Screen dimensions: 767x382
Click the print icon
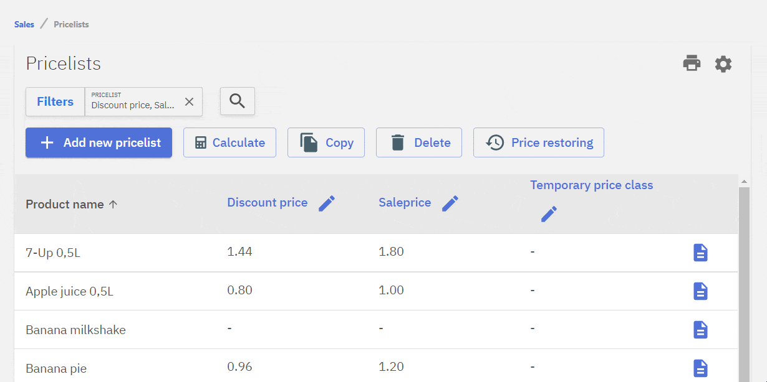point(692,63)
